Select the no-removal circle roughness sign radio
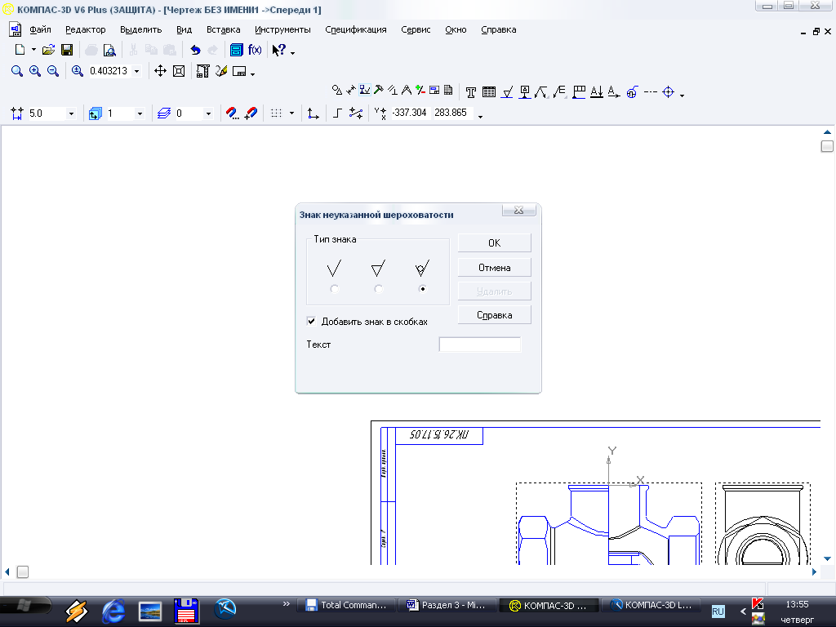 [423, 289]
